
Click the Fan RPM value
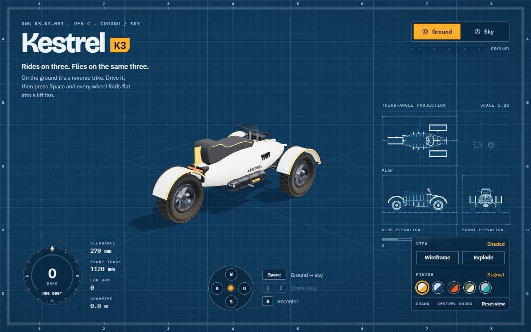click(x=92, y=288)
